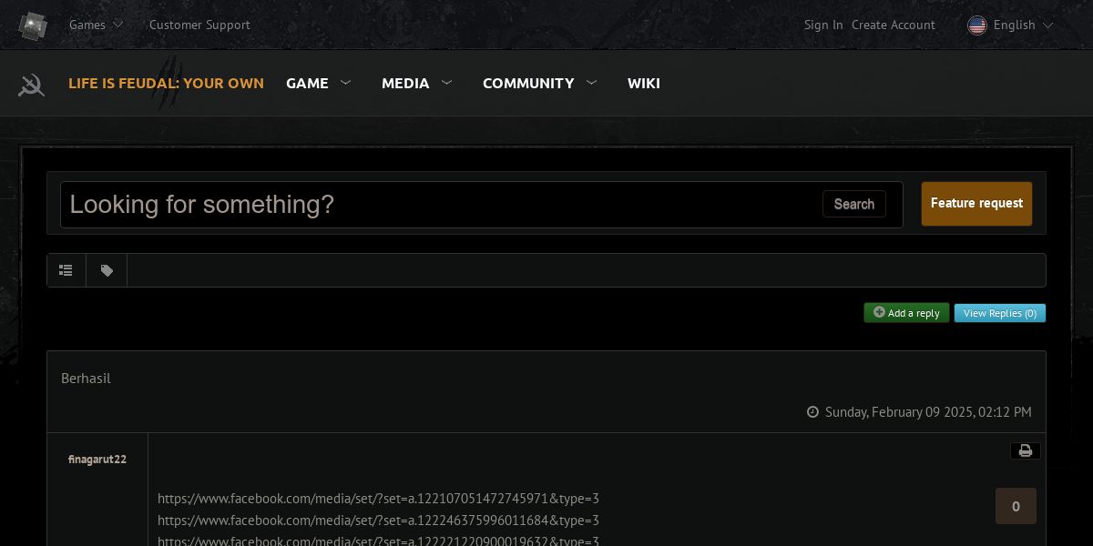The width and height of the screenshot is (1093, 546).
Task: Expand the English language dropdown
Action: click(x=1023, y=25)
